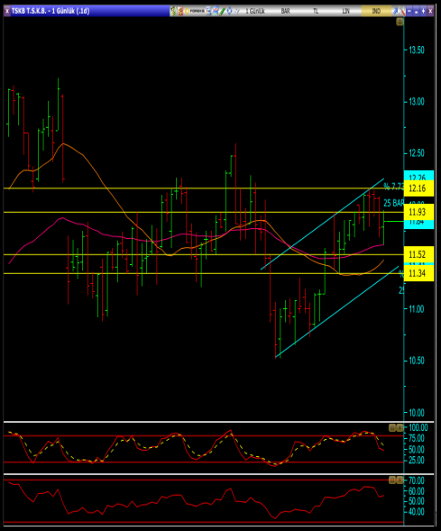Open the BAR chart type dropdown
This screenshot has height=531, width=441.
(x=286, y=11)
